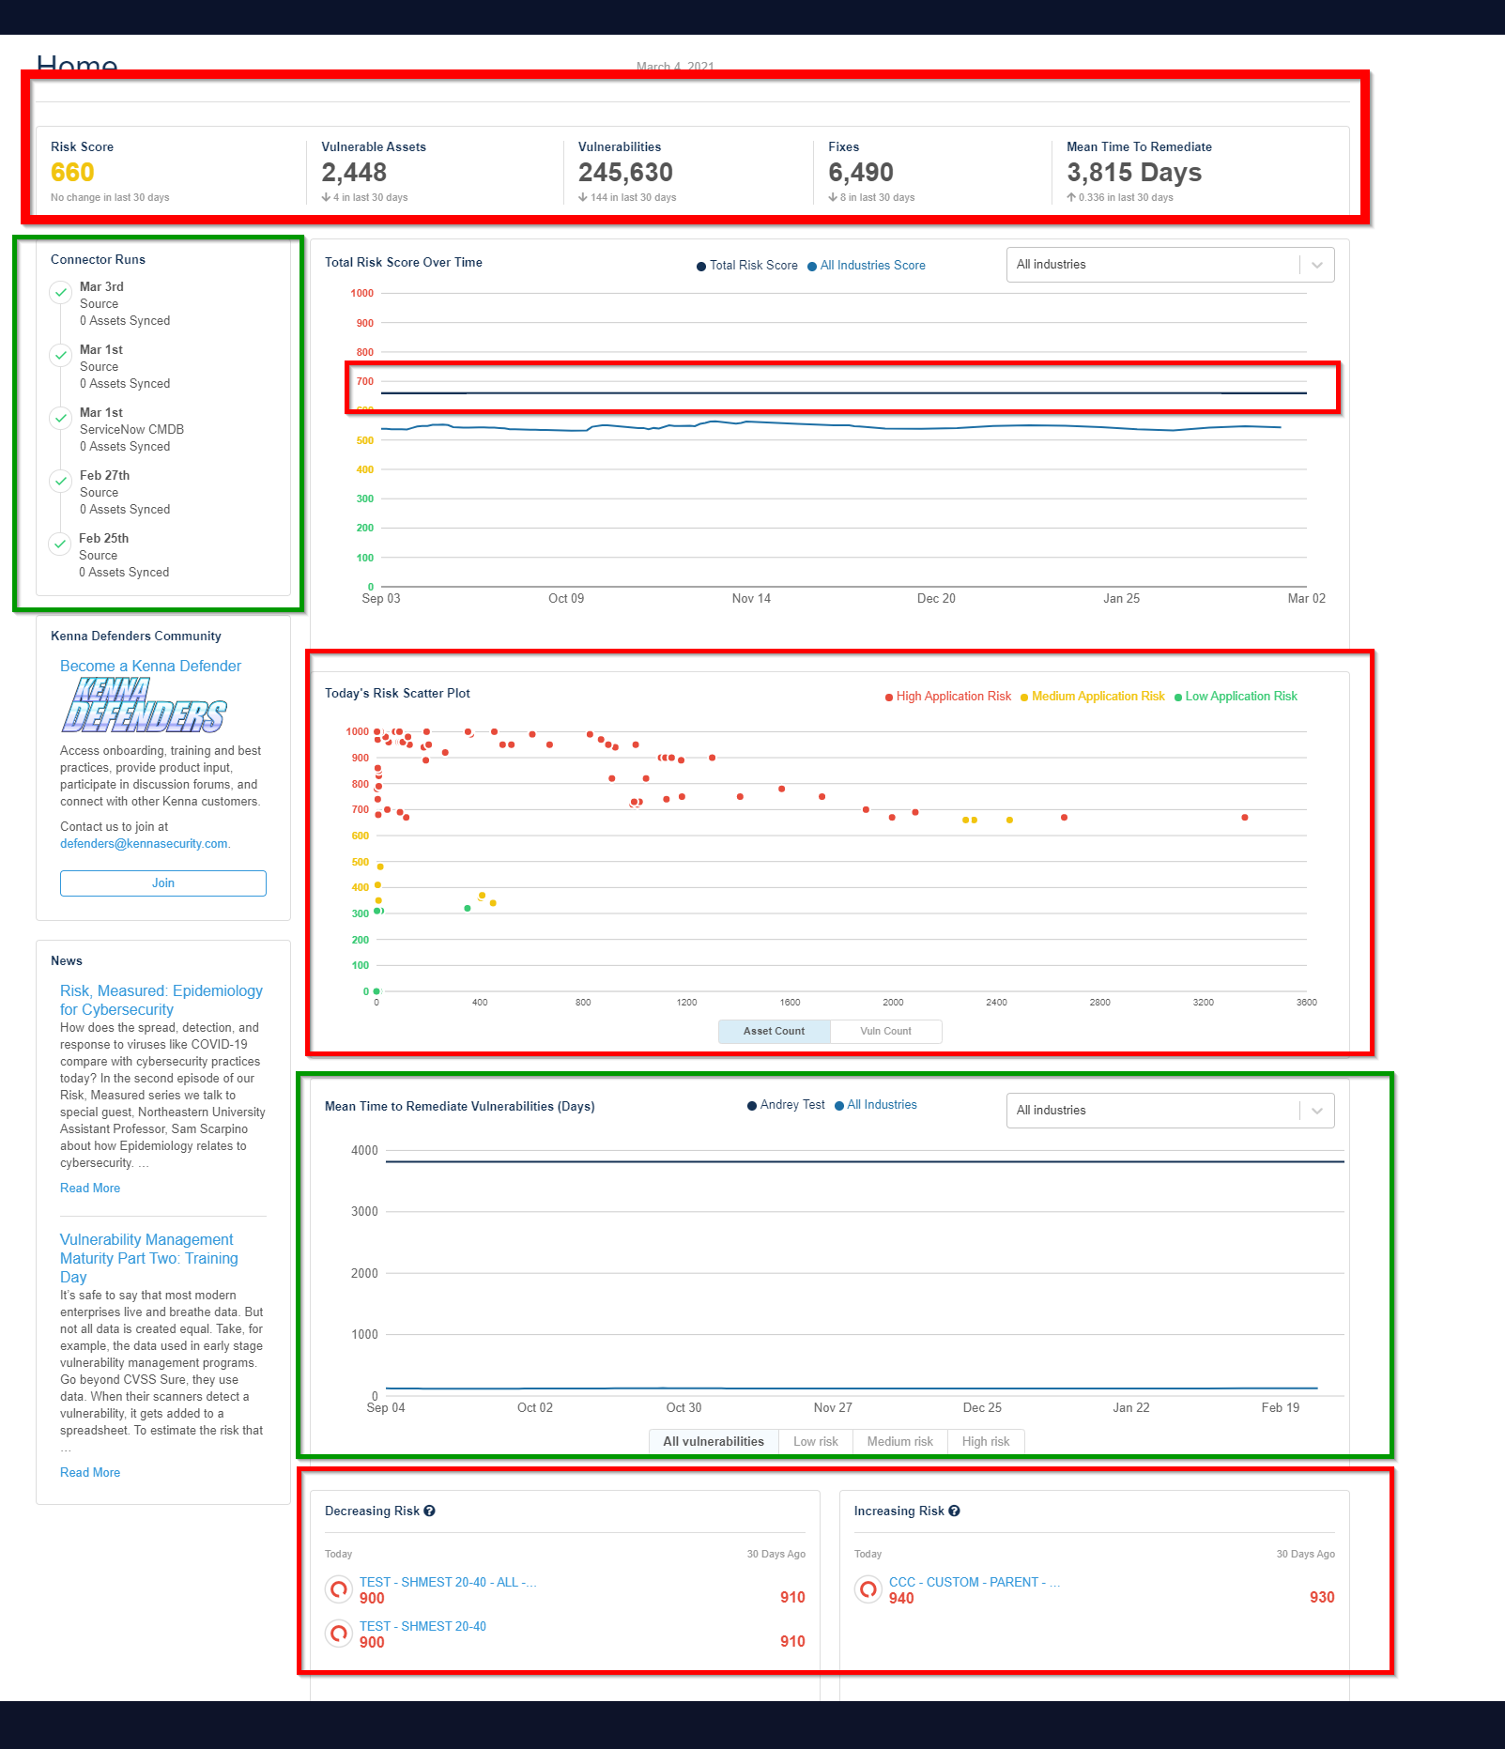Toggle High Application Risk legend item
The height and width of the screenshot is (1749, 1505).
pos(948,697)
